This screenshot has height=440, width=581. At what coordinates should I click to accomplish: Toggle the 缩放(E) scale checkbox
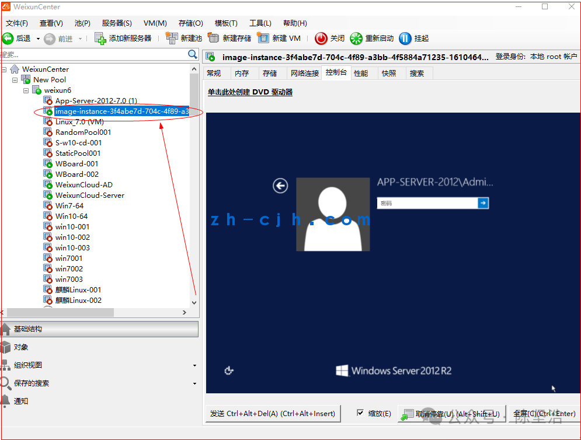click(360, 413)
